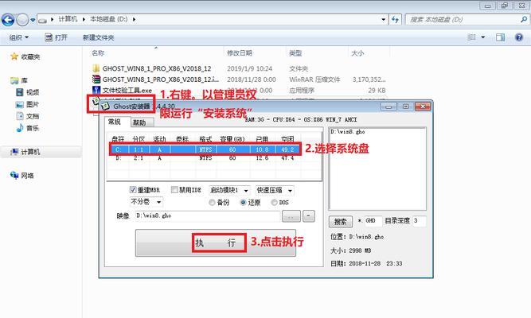
Task: Select the 还原 radio button
Action: (243, 203)
